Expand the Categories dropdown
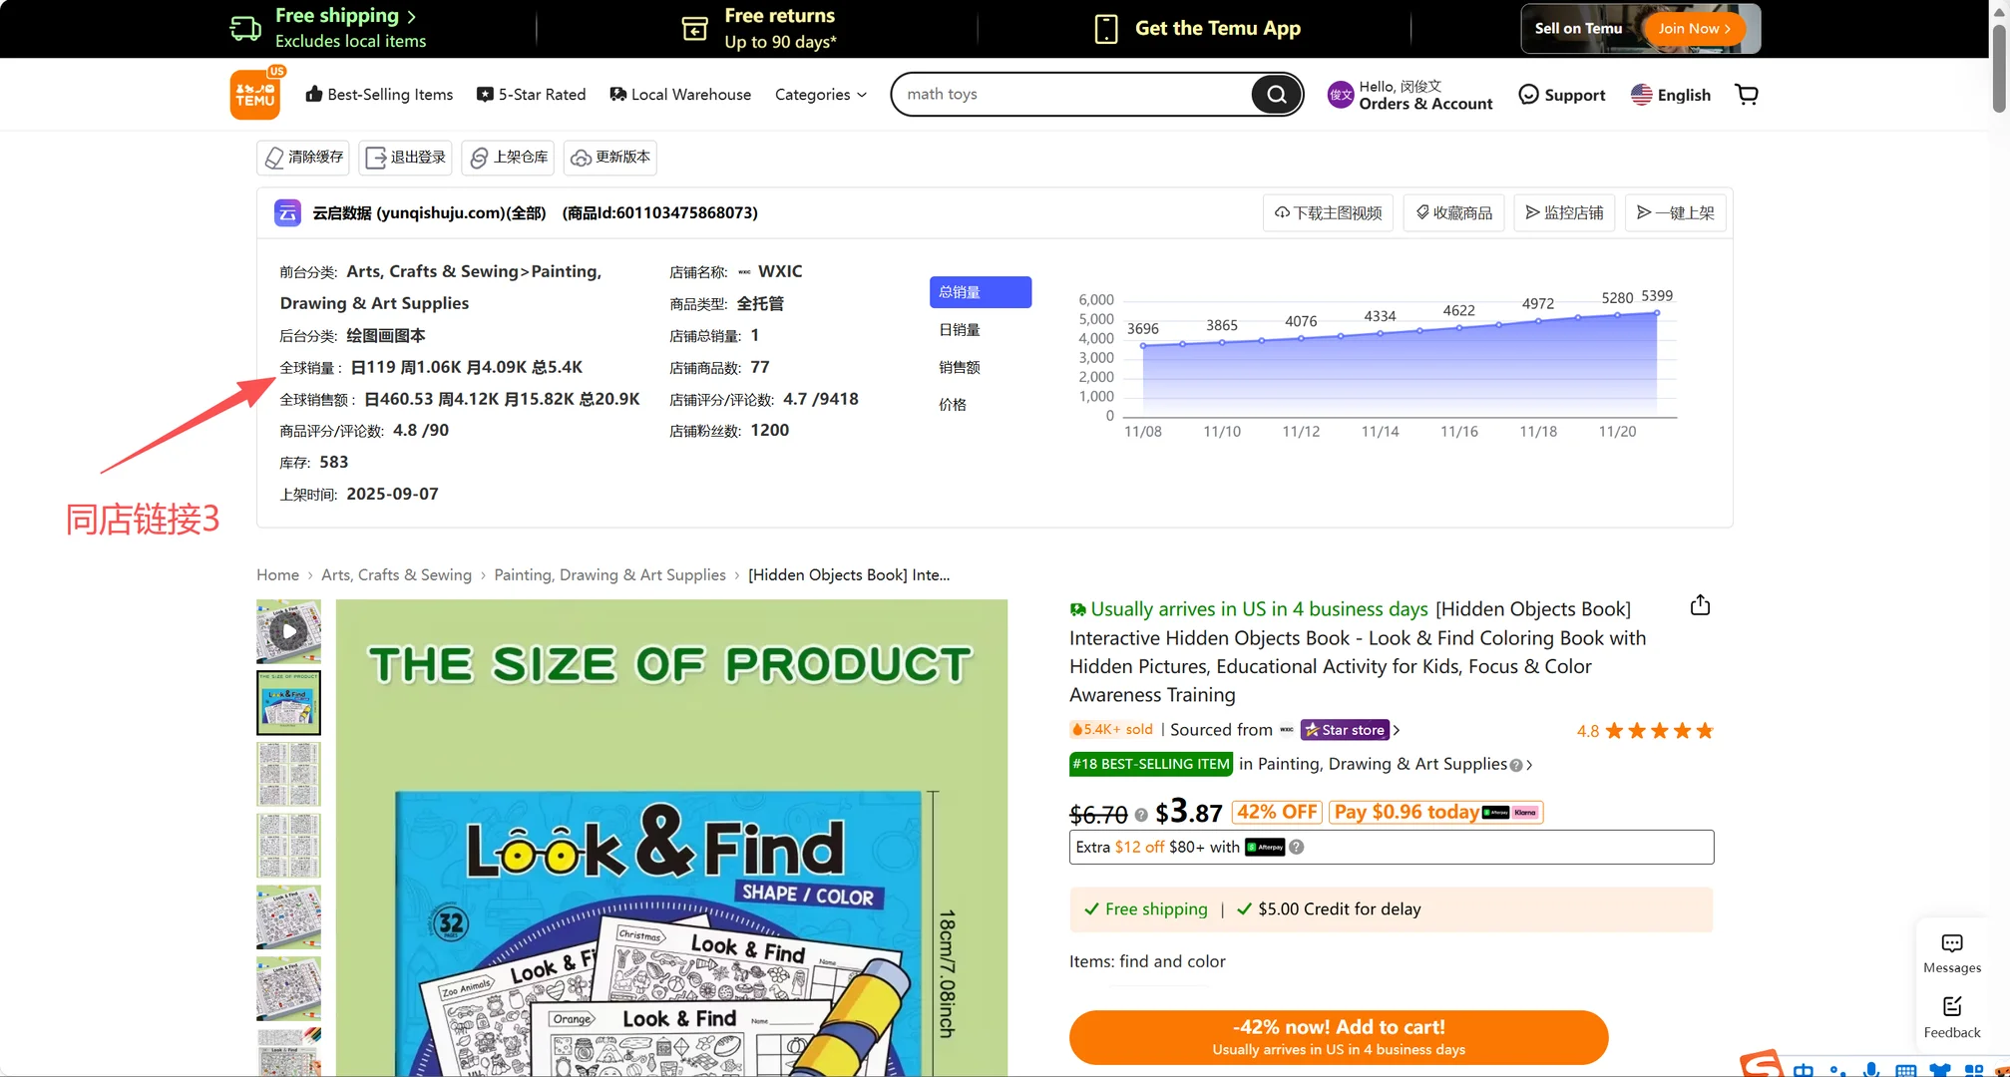 [821, 95]
